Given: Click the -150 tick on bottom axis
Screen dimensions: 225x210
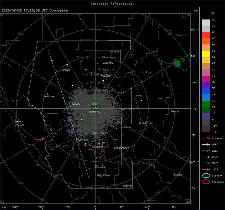Looking at the screenshot, I should point(15,207).
